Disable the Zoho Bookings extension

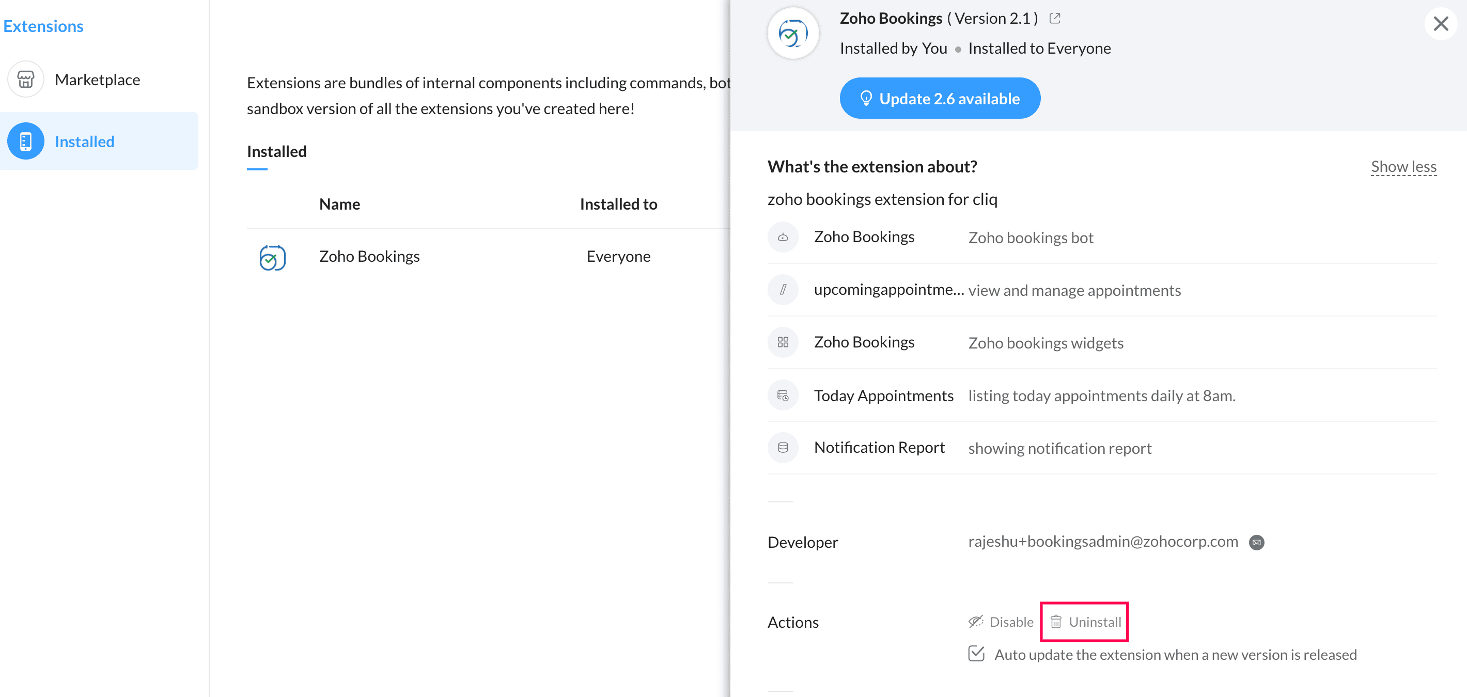click(1001, 622)
